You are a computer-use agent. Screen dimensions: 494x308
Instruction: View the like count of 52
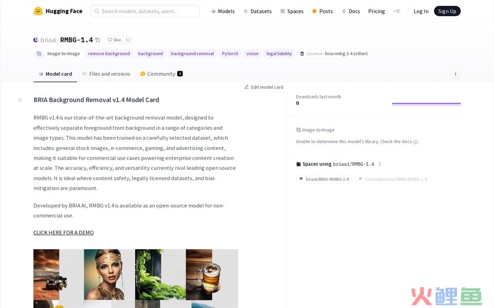(127, 40)
